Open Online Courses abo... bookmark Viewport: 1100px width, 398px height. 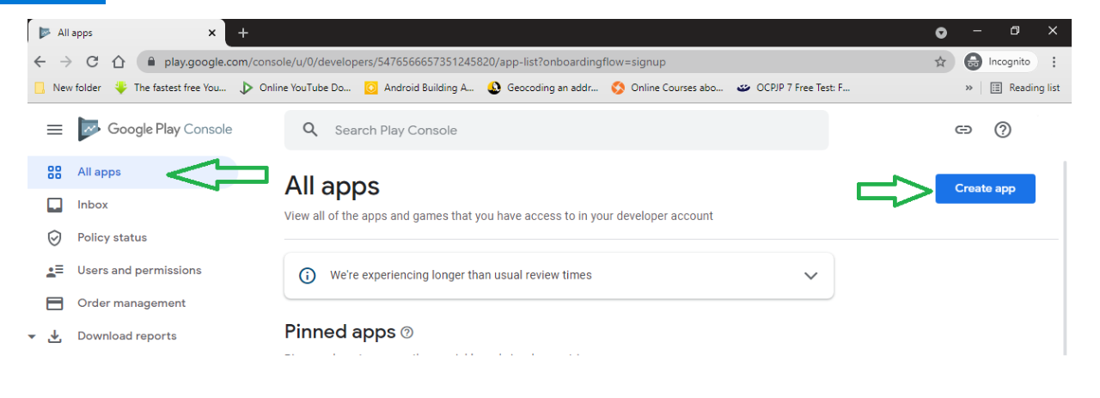669,88
